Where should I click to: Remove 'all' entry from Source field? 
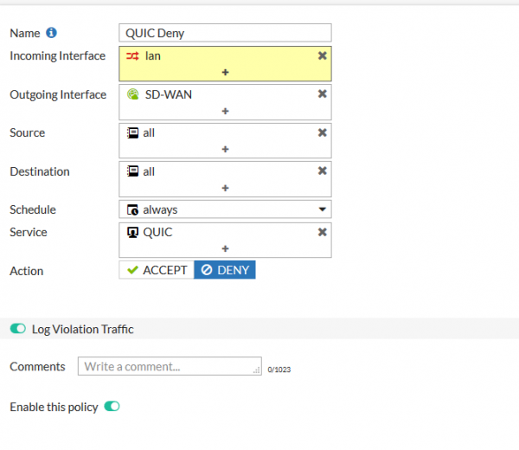click(322, 132)
